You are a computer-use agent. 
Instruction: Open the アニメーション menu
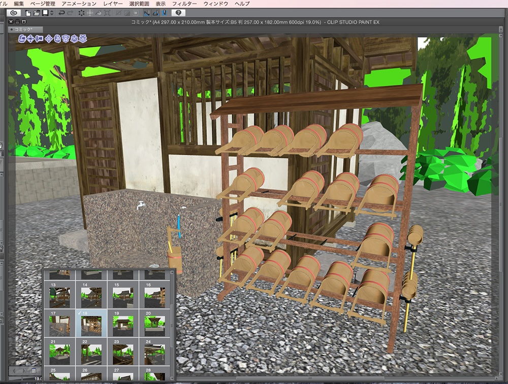click(x=79, y=4)
